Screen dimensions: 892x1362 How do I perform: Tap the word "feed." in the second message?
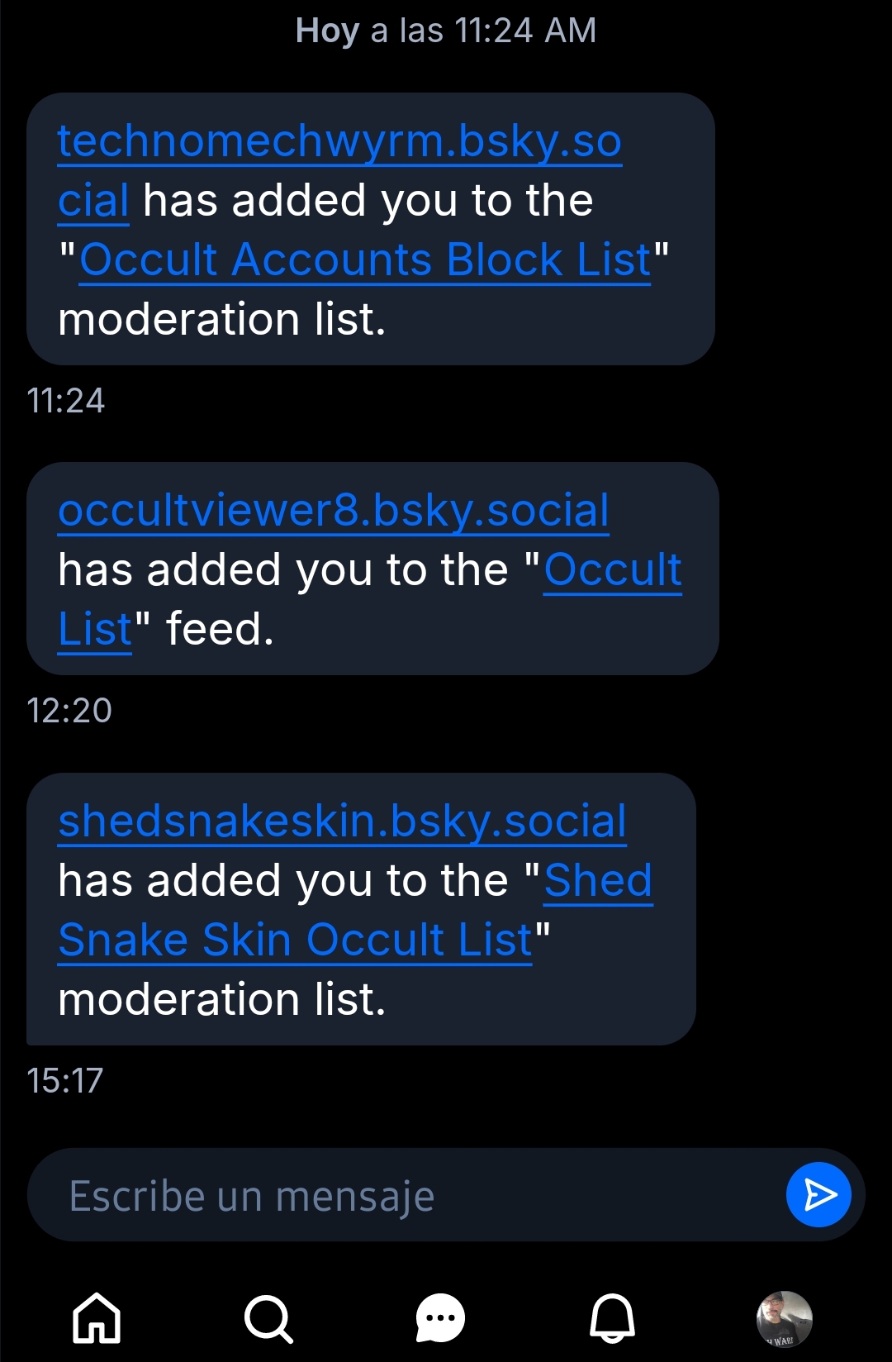(x=220, y=630)
